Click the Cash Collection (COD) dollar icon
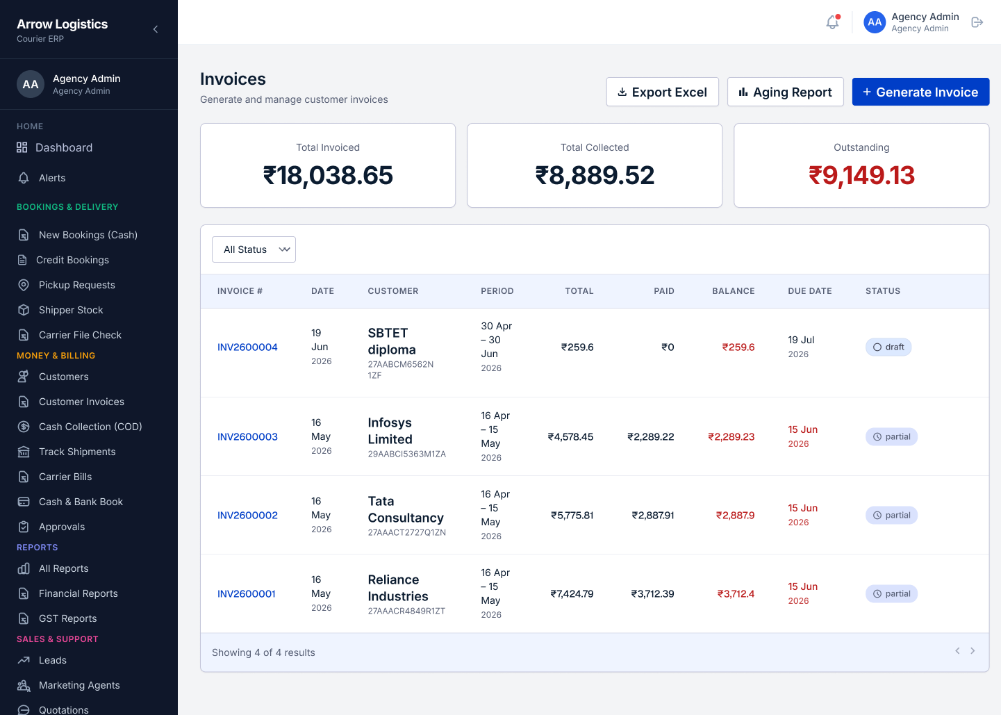 point(24,427)
